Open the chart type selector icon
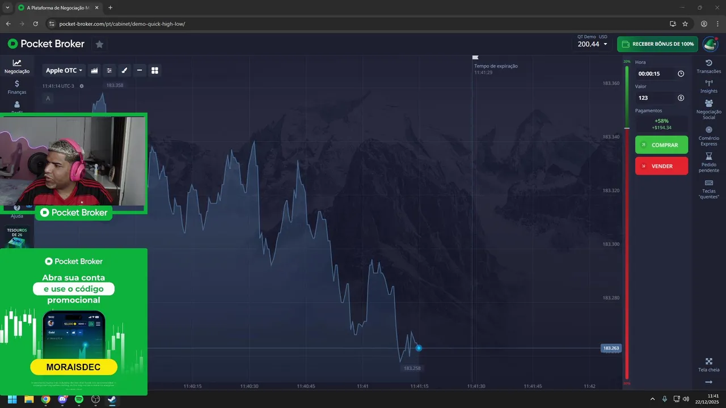The width and height of the screenshot is (726, 408). [x=94, y=70]
